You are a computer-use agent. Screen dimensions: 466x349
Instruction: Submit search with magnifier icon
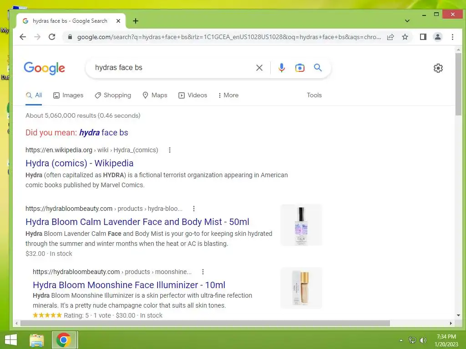coord(318,68)
